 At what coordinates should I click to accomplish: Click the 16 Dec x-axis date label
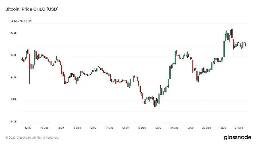(x=76, y=128)
